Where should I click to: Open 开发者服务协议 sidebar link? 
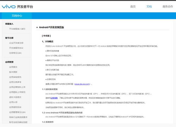coord(16,48)
